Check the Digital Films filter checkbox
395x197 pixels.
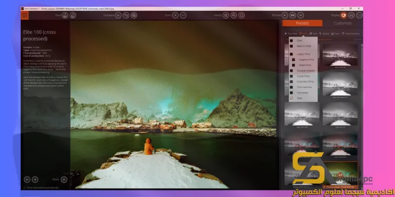pos(291,76)
